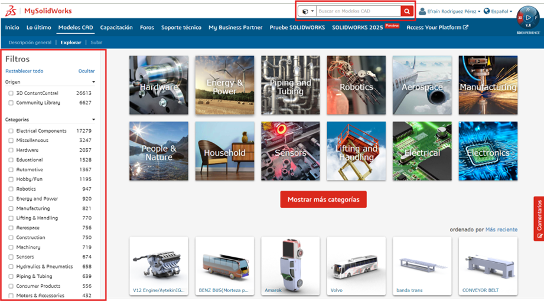Click the MySolidWorks logo
Viewport: 544px width, 301px height.
[38, 11]
